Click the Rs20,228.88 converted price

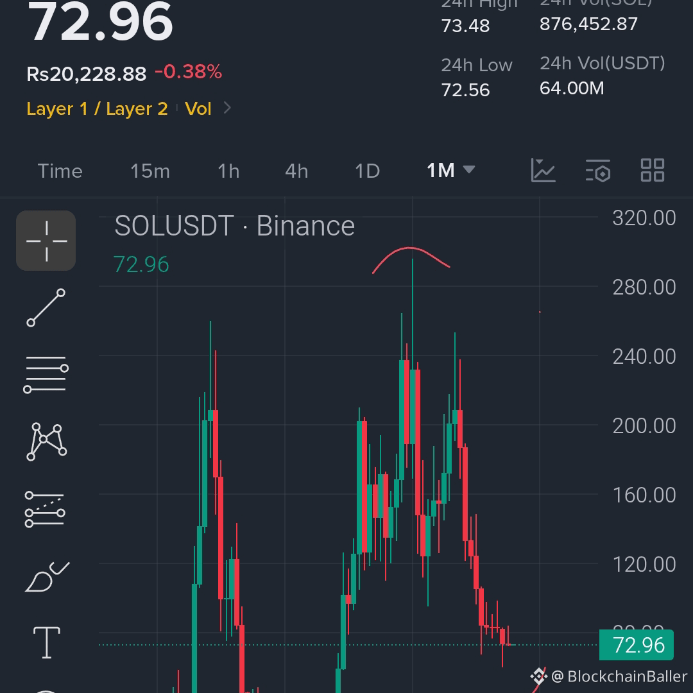87,74
